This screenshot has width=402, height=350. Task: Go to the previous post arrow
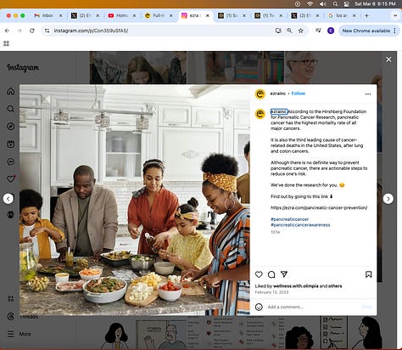point(8,199)
